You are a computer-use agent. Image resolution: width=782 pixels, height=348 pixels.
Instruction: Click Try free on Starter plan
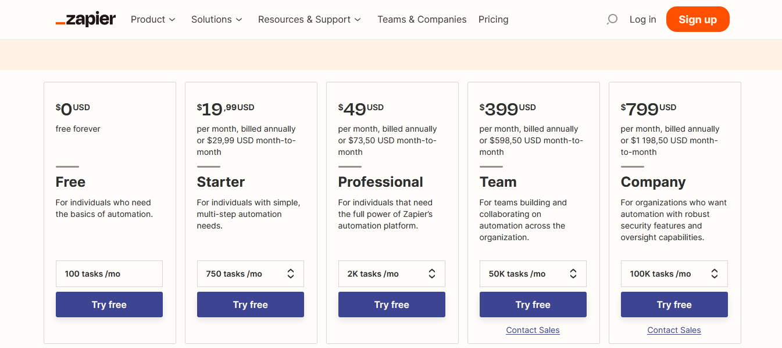pos(251,304)
